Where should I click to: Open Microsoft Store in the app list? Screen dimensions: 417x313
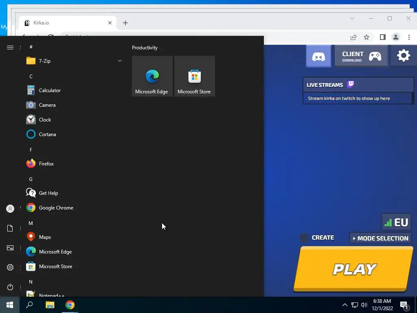(x=74, y=267)
